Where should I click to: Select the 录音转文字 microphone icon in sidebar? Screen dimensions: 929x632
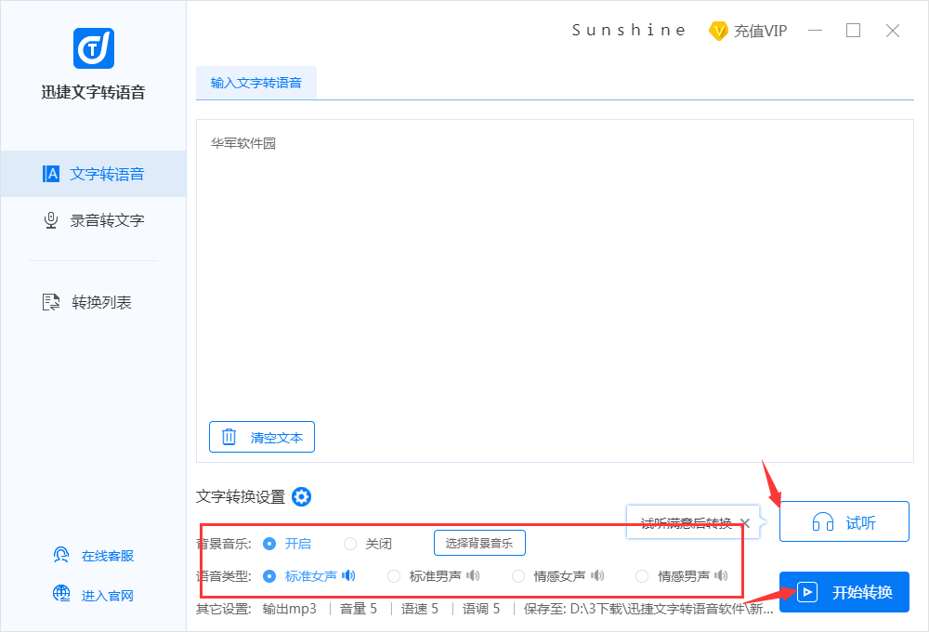coord(50,220)
